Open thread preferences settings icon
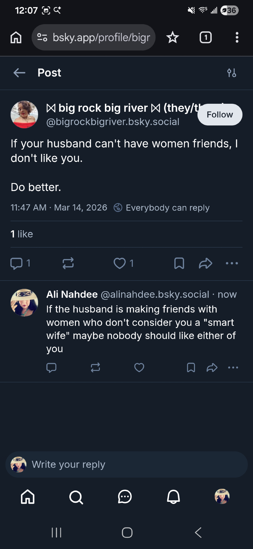This screenshot has height=549, width=253. [x=232, y=73]
